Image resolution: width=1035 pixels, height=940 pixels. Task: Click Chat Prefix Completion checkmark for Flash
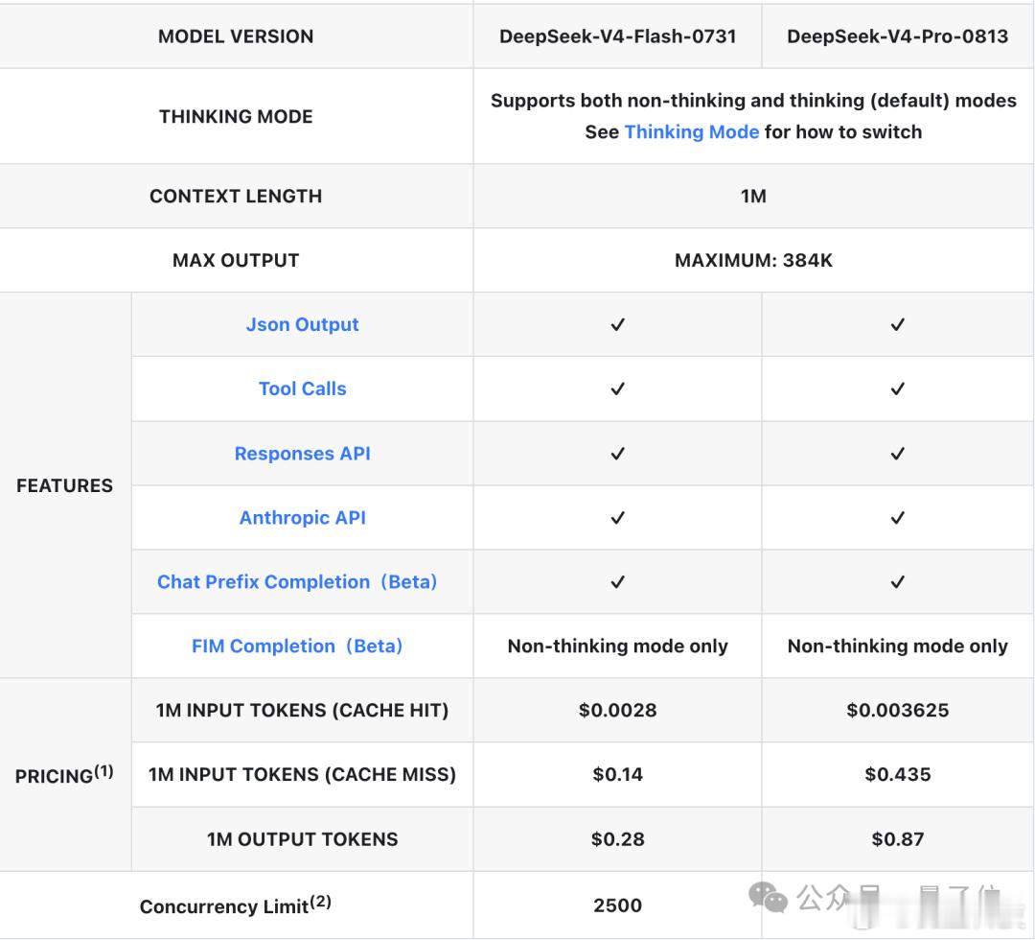click(617, 581)
